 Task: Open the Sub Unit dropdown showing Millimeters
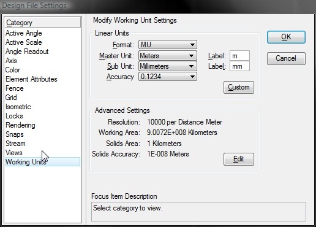pyautogui.click(x=168, y=66)
